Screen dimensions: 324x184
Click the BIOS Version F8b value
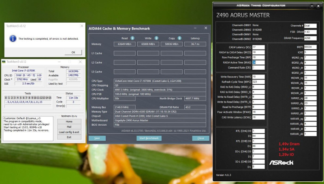[160, 125]
